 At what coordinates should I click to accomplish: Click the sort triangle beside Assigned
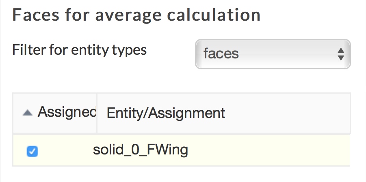[x=27, y=113]
